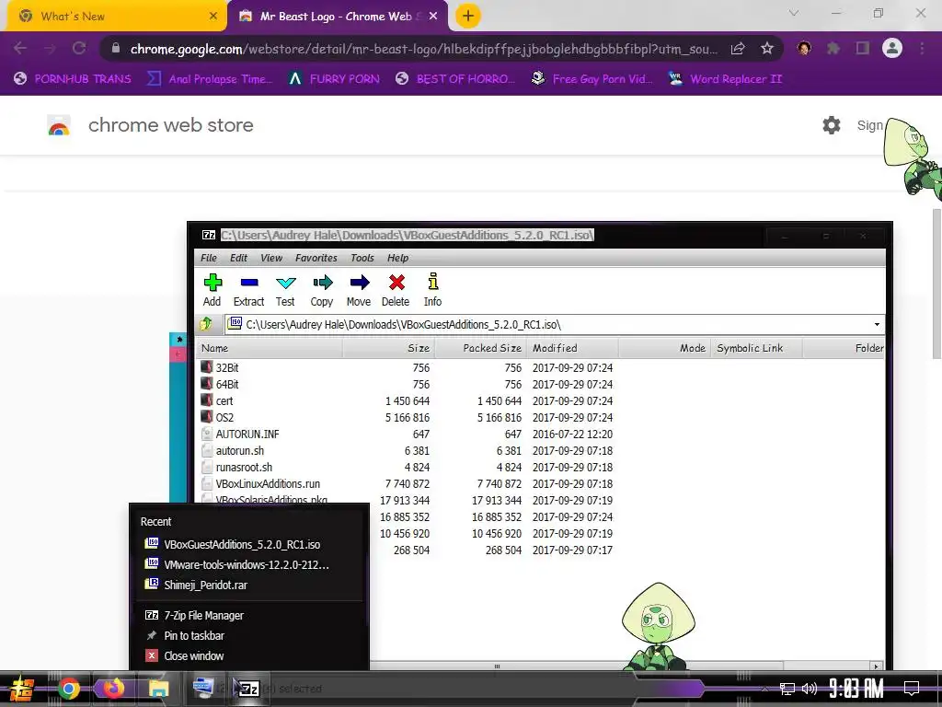Open the FURRY PORN bookmark
The height and width of the screenshot is (707, 942).
pos(334,79)
